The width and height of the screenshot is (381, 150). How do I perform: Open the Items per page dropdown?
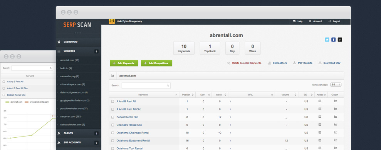tap(336, 85)
